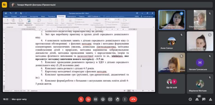The width and height of the screenshot is (215, 105).
Task: Leave the call with red button
Action: 133,99
